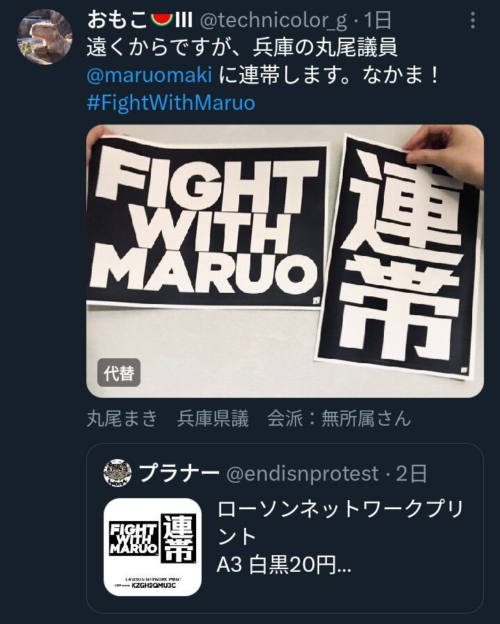Click the A3 白黒20円 line in quote

click(x=284, y=564)
